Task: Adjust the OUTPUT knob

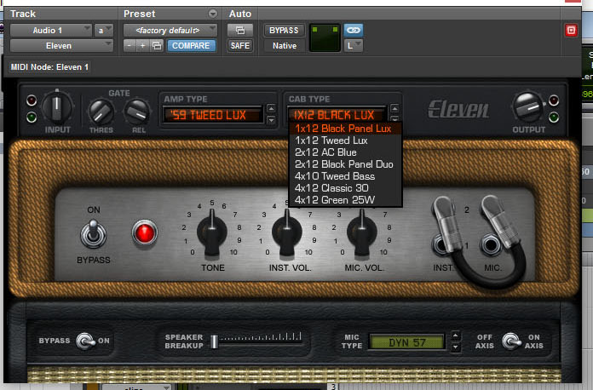Action: pyautogui.click(x=528, y=107)
